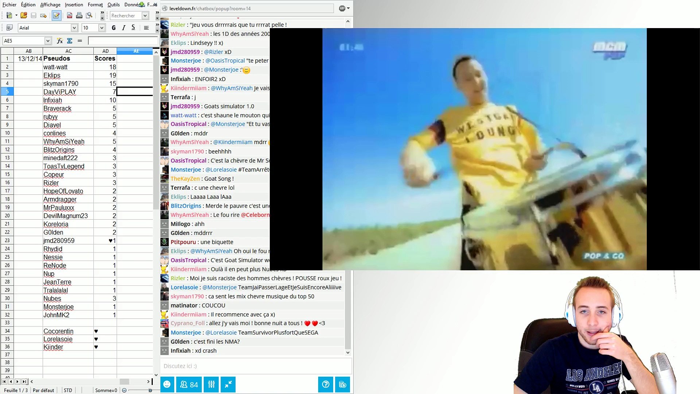
Task: Open the AE5 Name Box dropdown
Action: [48, 41]
